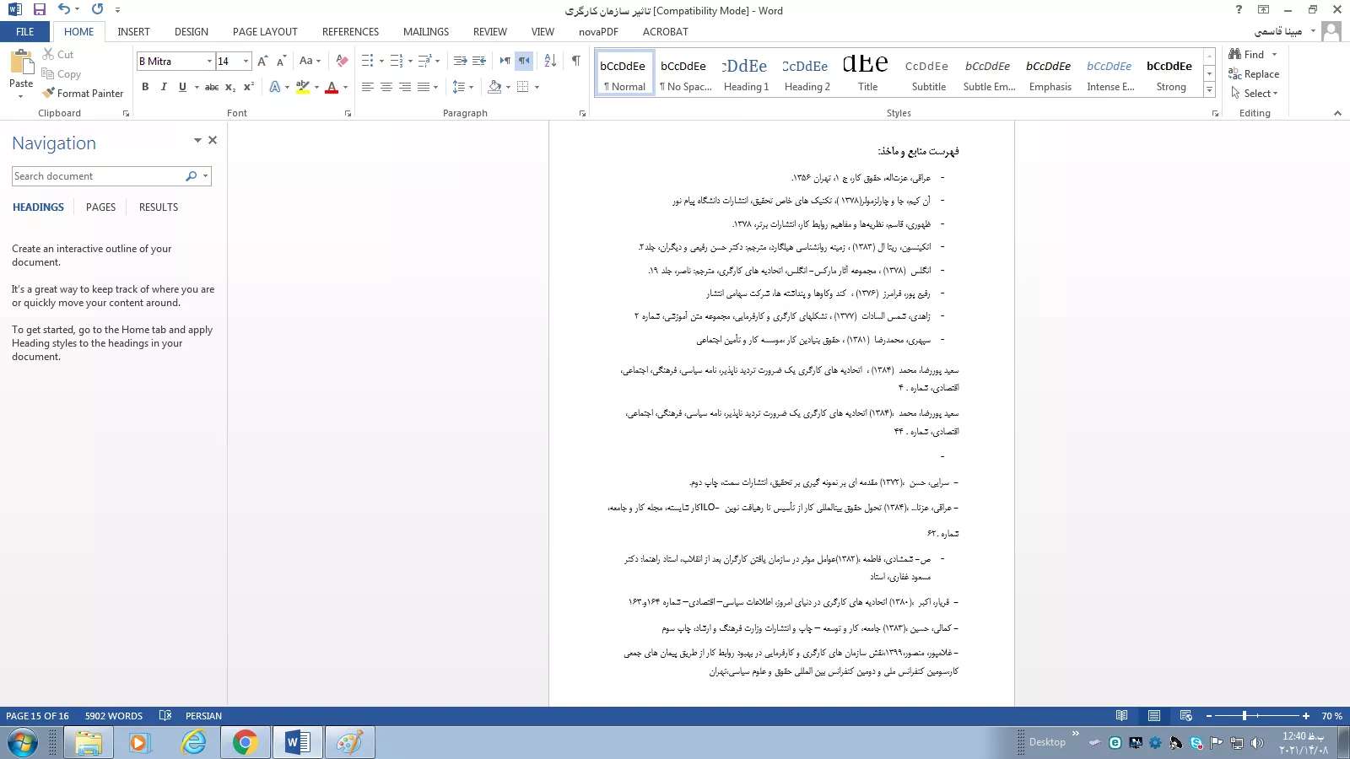Toggle Strikethrough formatting
Screen dimensions: 1350x759
[x=212, y=87]
